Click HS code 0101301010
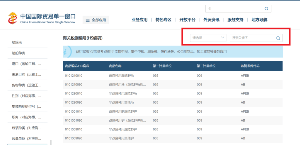Screen dimensions: 300x145 point(74,111)
